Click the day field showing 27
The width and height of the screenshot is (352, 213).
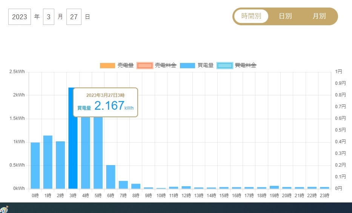(74, 17)
